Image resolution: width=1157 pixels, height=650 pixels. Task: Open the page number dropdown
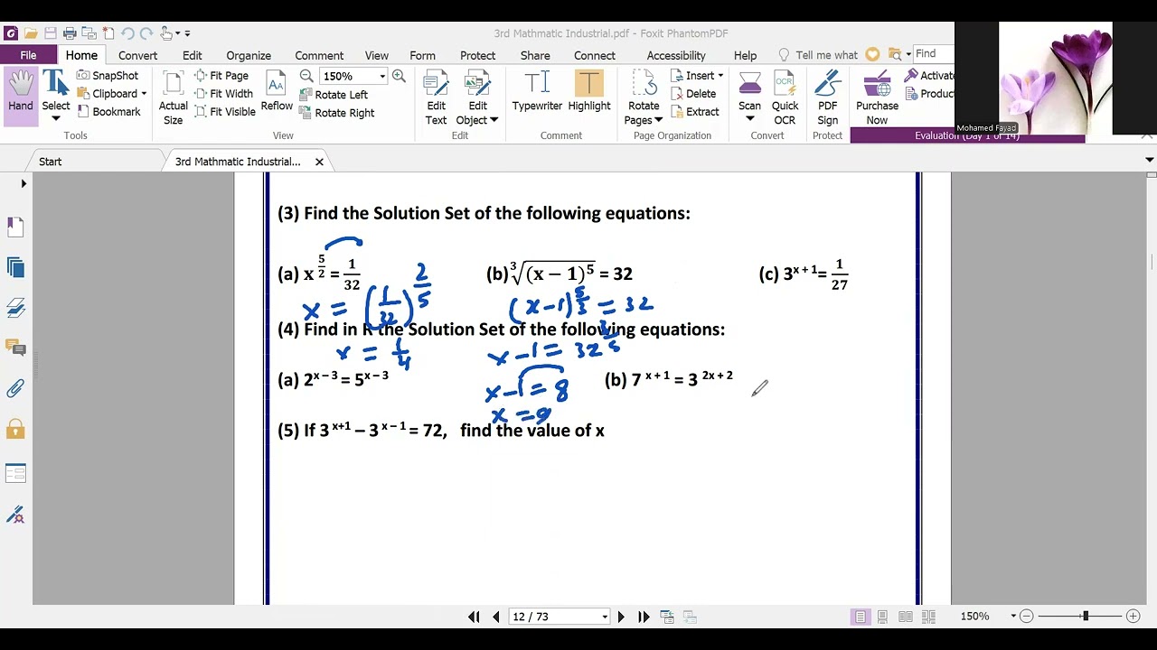pyautogui.click(x=605, y=617)
